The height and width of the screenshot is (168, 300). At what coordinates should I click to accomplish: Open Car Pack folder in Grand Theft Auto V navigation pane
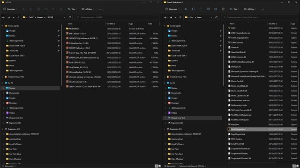tap(175, 149)
